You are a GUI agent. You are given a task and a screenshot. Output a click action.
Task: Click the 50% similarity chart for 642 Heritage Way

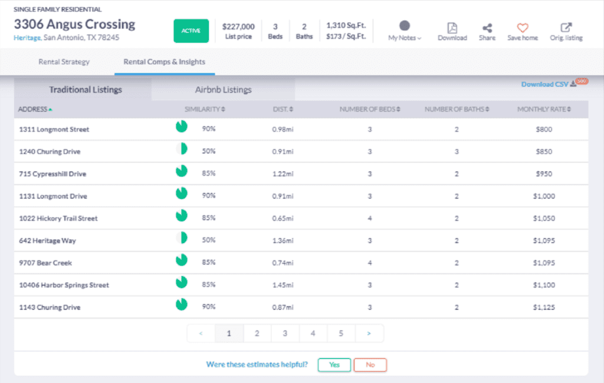pos(182,238)
